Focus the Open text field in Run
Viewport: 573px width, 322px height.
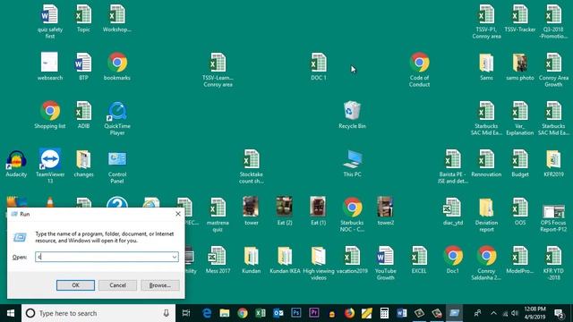coord(107,257)
